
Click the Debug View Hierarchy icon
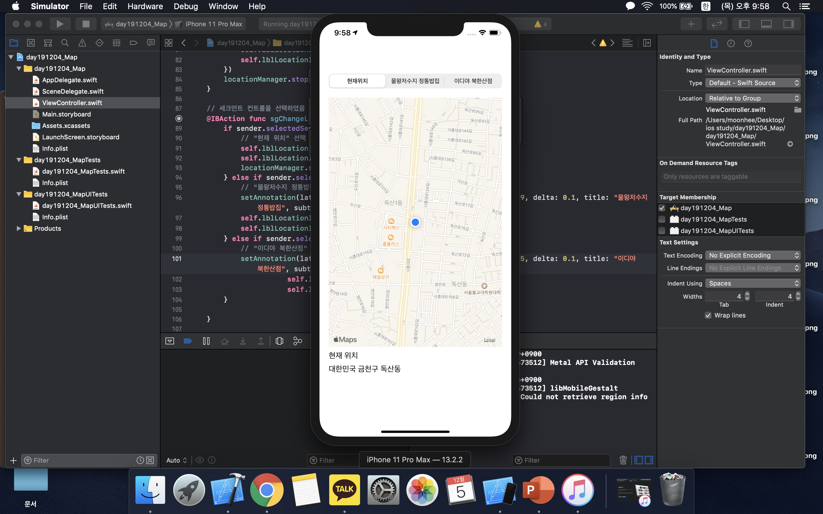point(279,341)
